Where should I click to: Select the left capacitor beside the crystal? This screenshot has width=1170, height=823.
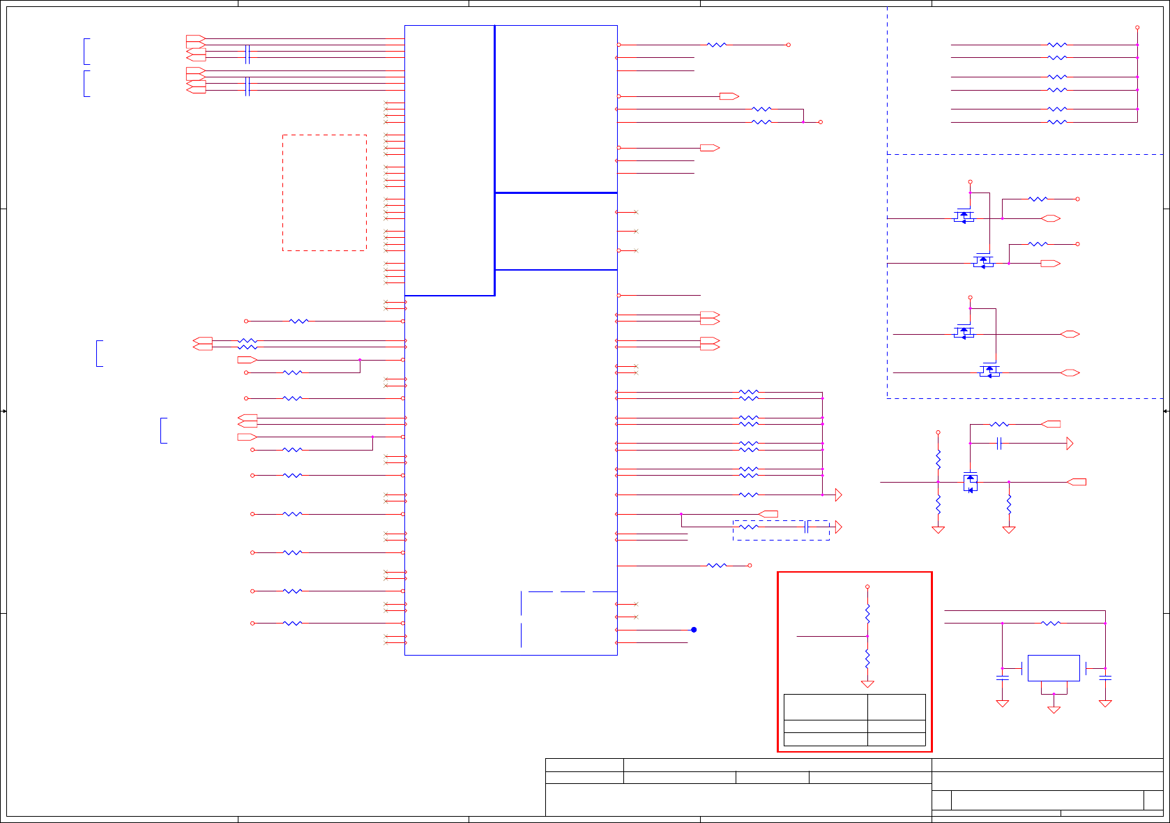(x=1003, y=677)
